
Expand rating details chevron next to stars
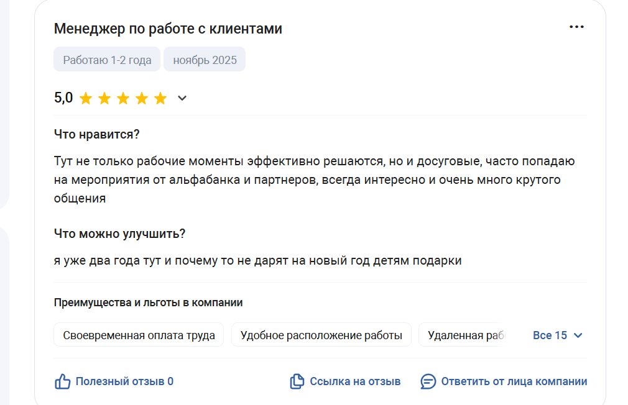coord(182,98)
